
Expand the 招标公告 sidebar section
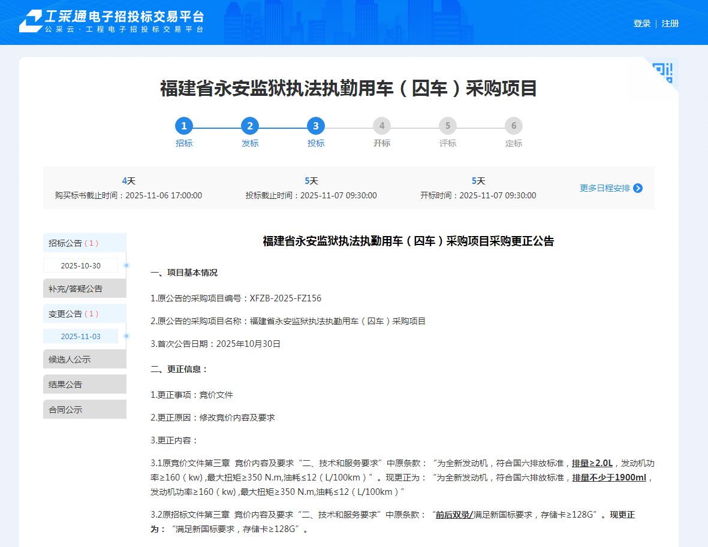click(85, 243)
